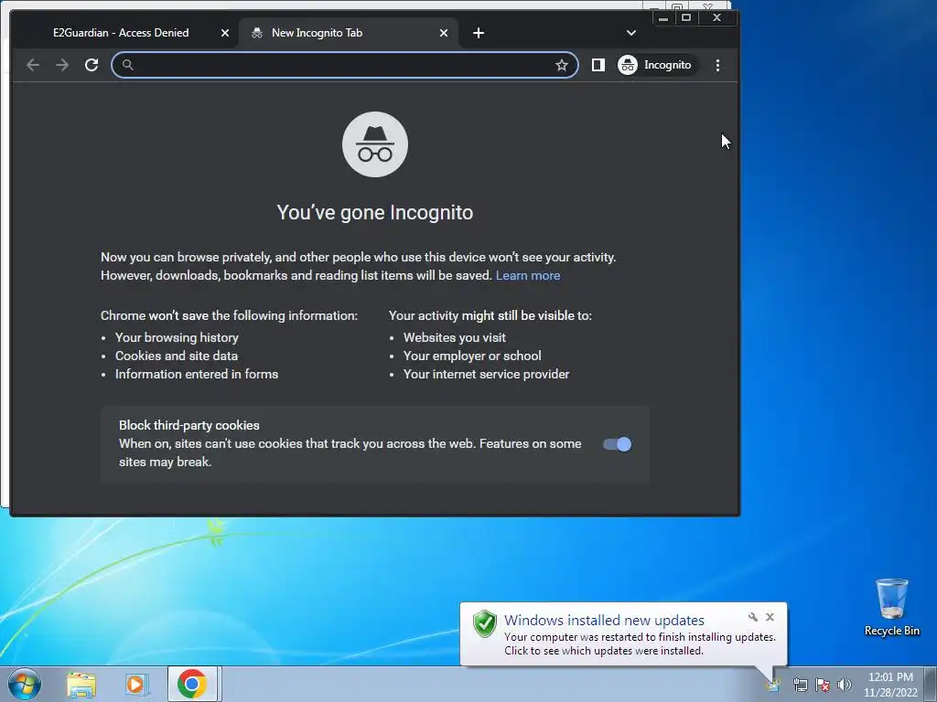Click the Incognito hat and glasses logo
This screenshot has width=937, height=702.
click(375, 144)
